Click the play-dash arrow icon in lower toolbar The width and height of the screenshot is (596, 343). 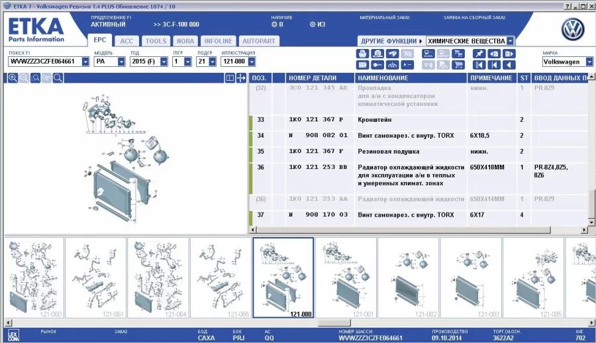pyautogui.click(x=407, y=65)
